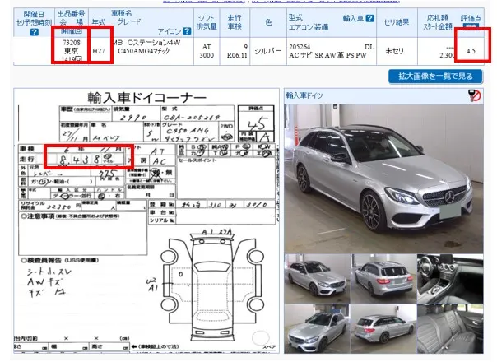Open the 輸入車ドイコーナー auction sheet image

click(x=146, y=220)
